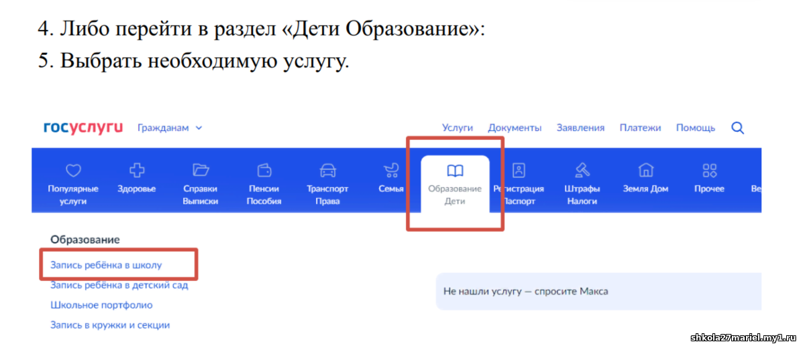Open the Образование Дети tab label
Viewport: 803px width, 350px height.
(x=455, y=195)
